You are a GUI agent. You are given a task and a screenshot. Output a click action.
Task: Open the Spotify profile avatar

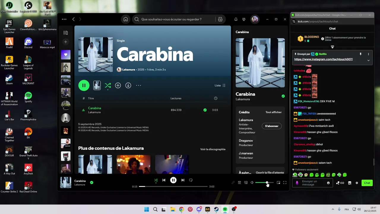(255, 19)
